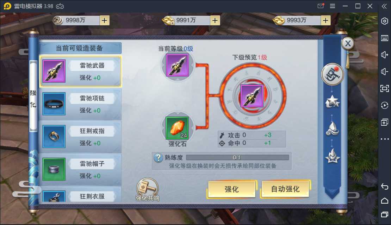Open the proficiency question mark help
Image resolution: width=391 pixels, height=225 pixels.
coord(158,158)
